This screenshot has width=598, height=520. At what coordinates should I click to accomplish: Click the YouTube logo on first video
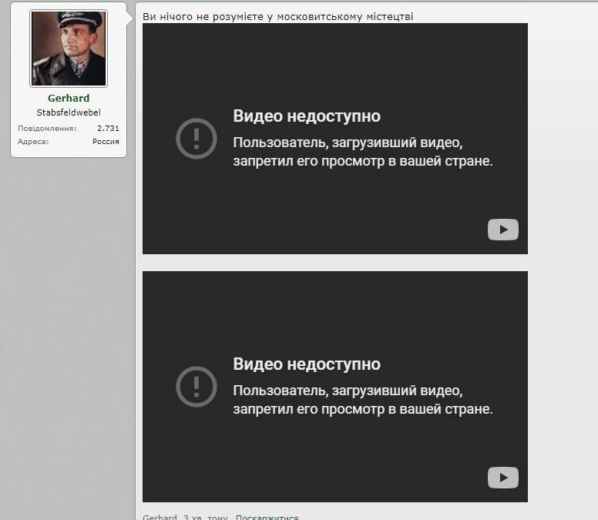(x=502, y=230)
